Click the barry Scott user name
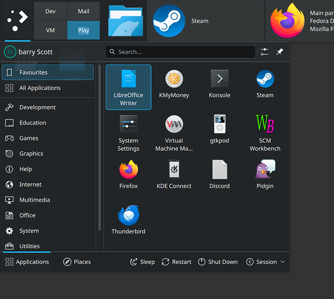 coord(35,52)
